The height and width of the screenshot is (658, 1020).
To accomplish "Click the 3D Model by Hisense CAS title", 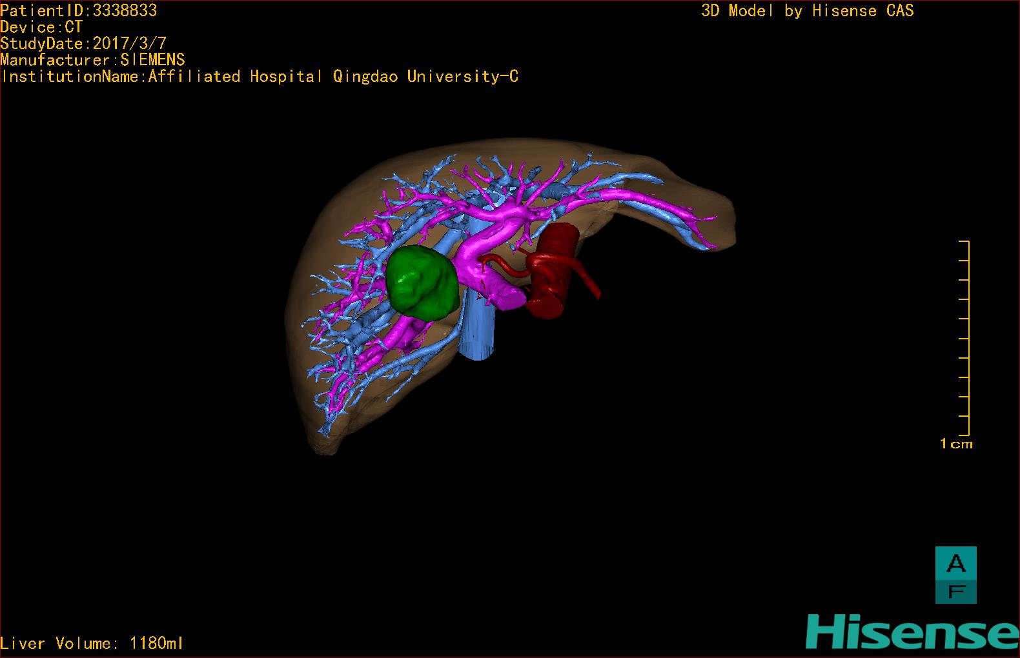I will 807,10.
